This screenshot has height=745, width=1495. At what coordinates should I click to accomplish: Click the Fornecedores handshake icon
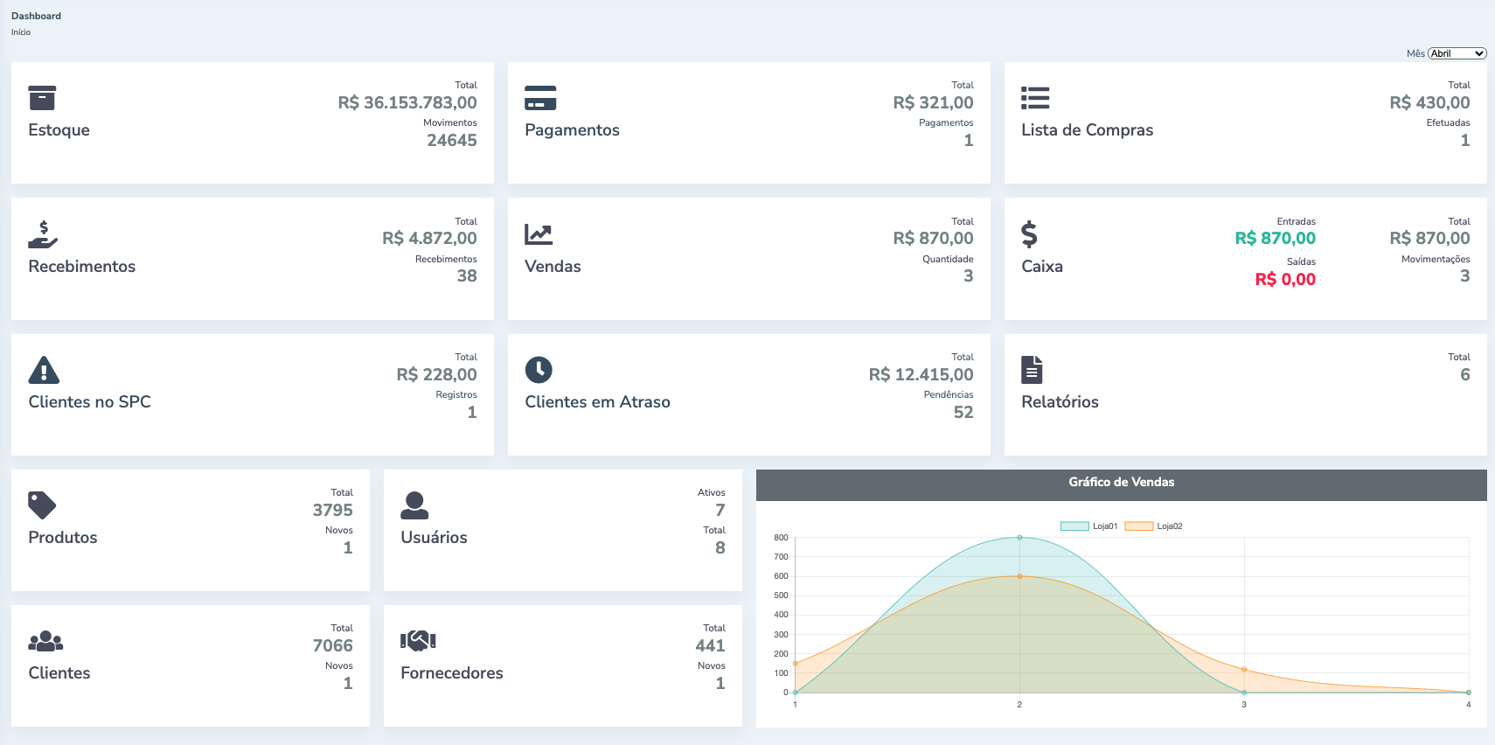point(418,641)
